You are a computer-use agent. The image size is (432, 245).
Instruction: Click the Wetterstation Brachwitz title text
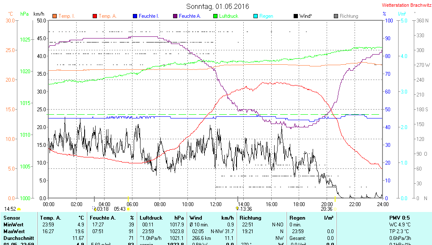(405, 5)
